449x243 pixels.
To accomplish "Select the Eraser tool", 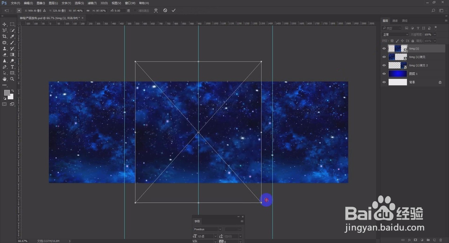I will click(4, 55).
